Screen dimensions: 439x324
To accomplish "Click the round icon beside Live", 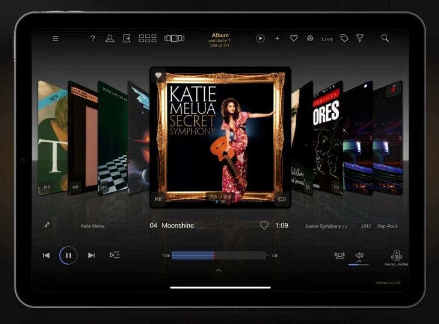I will click(310, 38).
